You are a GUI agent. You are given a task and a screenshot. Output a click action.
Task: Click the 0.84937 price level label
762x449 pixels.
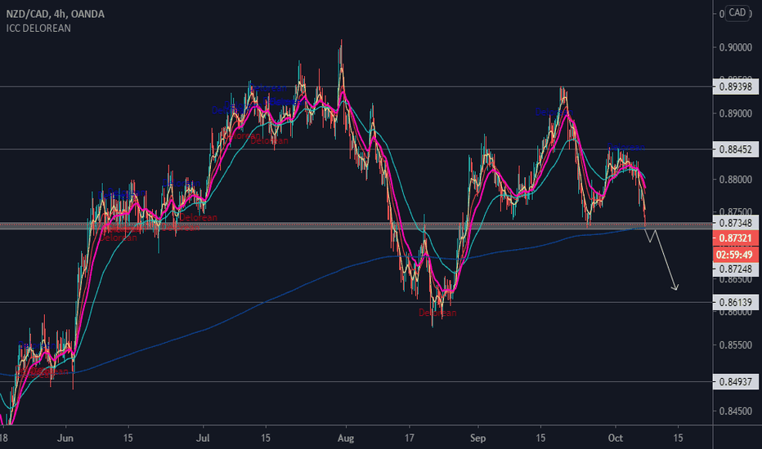pos(735,381)
